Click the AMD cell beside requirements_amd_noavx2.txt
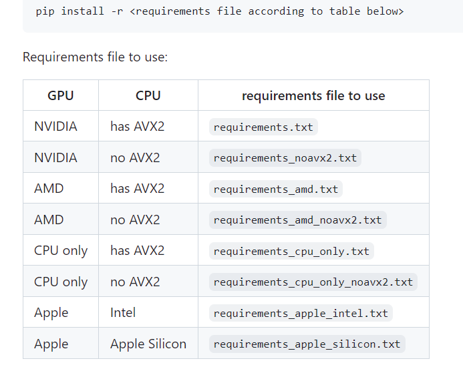 49,220
